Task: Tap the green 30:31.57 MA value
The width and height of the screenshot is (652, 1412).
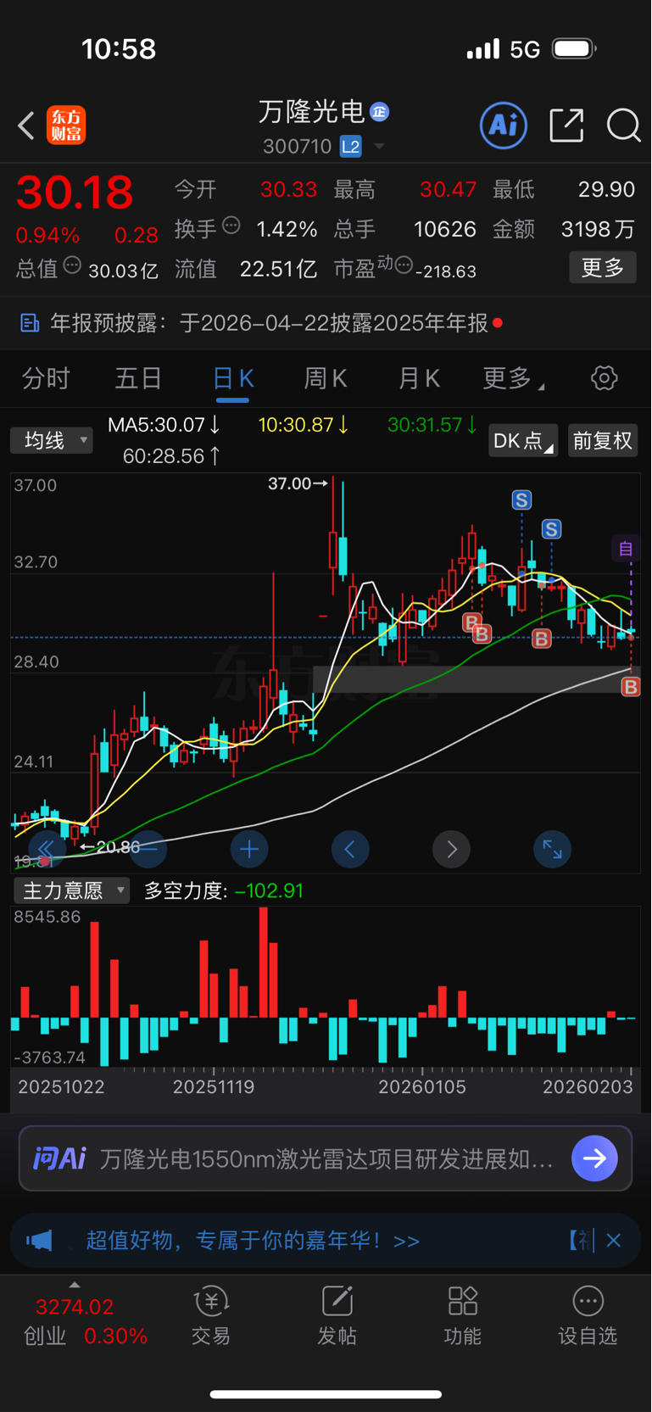Action: tap(432, 424)
